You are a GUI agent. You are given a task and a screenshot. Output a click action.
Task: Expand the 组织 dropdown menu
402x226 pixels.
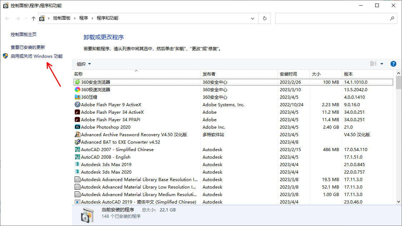click(84, 64)
